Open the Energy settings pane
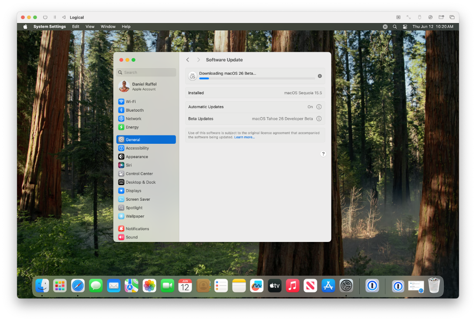 click(x=146, y=127)
